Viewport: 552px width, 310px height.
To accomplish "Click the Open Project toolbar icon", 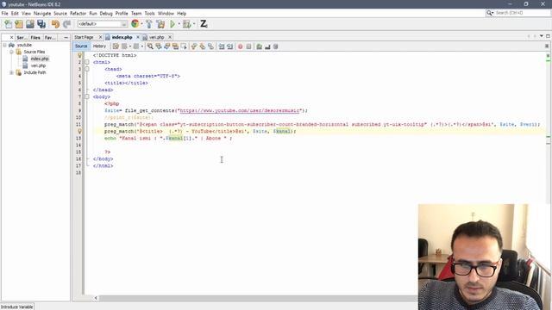I will coord(30,24).
